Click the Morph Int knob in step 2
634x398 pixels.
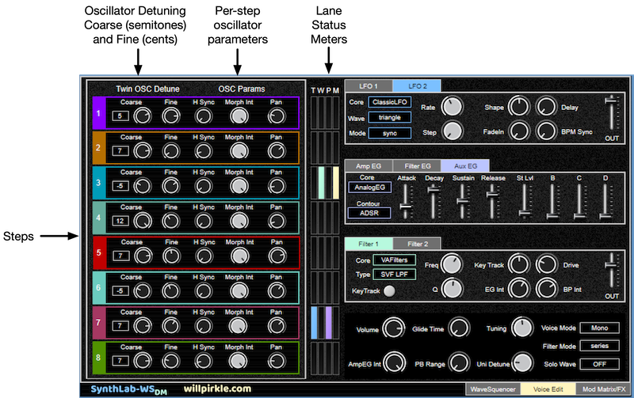click(239, 151)
